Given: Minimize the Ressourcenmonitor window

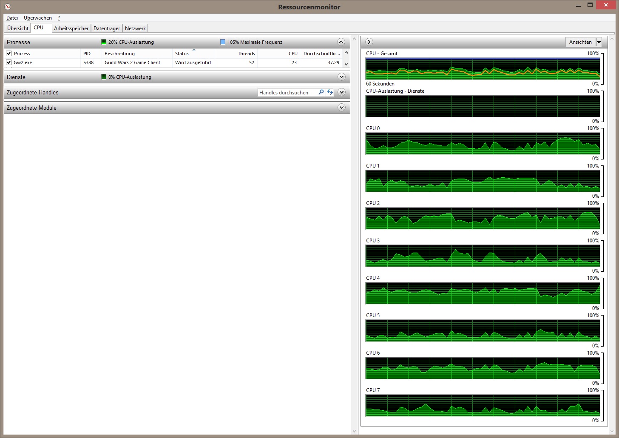Looking at the screenshot, I should tap(578, 5).
